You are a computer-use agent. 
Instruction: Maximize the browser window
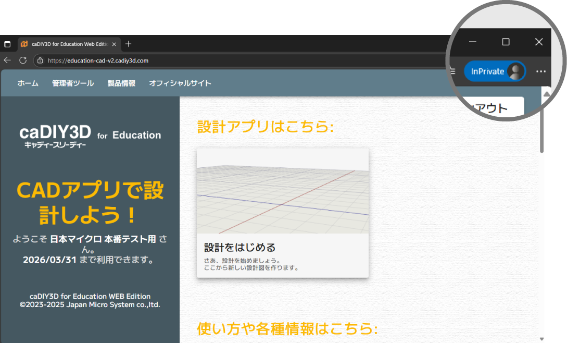coord(506,42)
